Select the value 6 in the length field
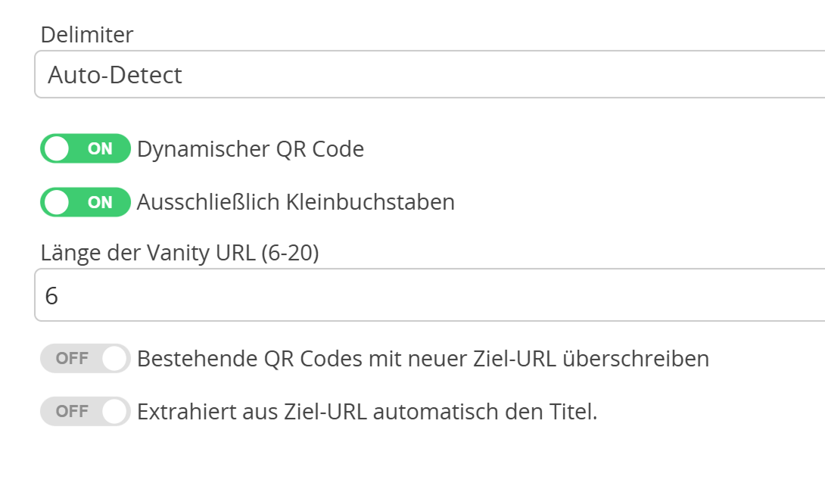Viewport: 825px width, 489px height. pyautogui.click(x=54, y=294)
